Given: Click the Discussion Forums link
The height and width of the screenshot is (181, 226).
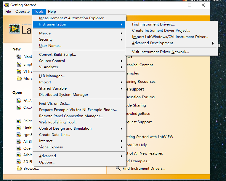Looking at the screenshot, I should click(x=140, y=97).
